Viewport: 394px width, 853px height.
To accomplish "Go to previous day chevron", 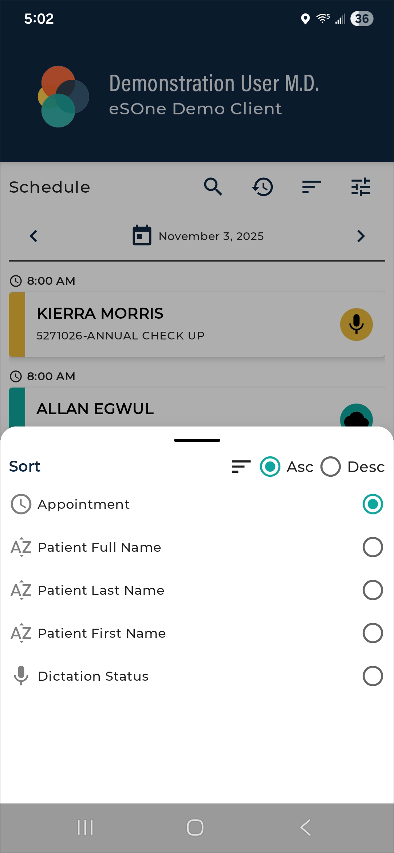I will 34,236.
